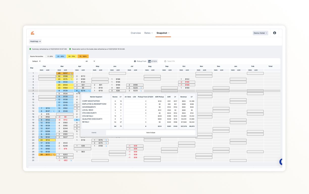Click the February day 24 $114 cell

pos(47,140)
